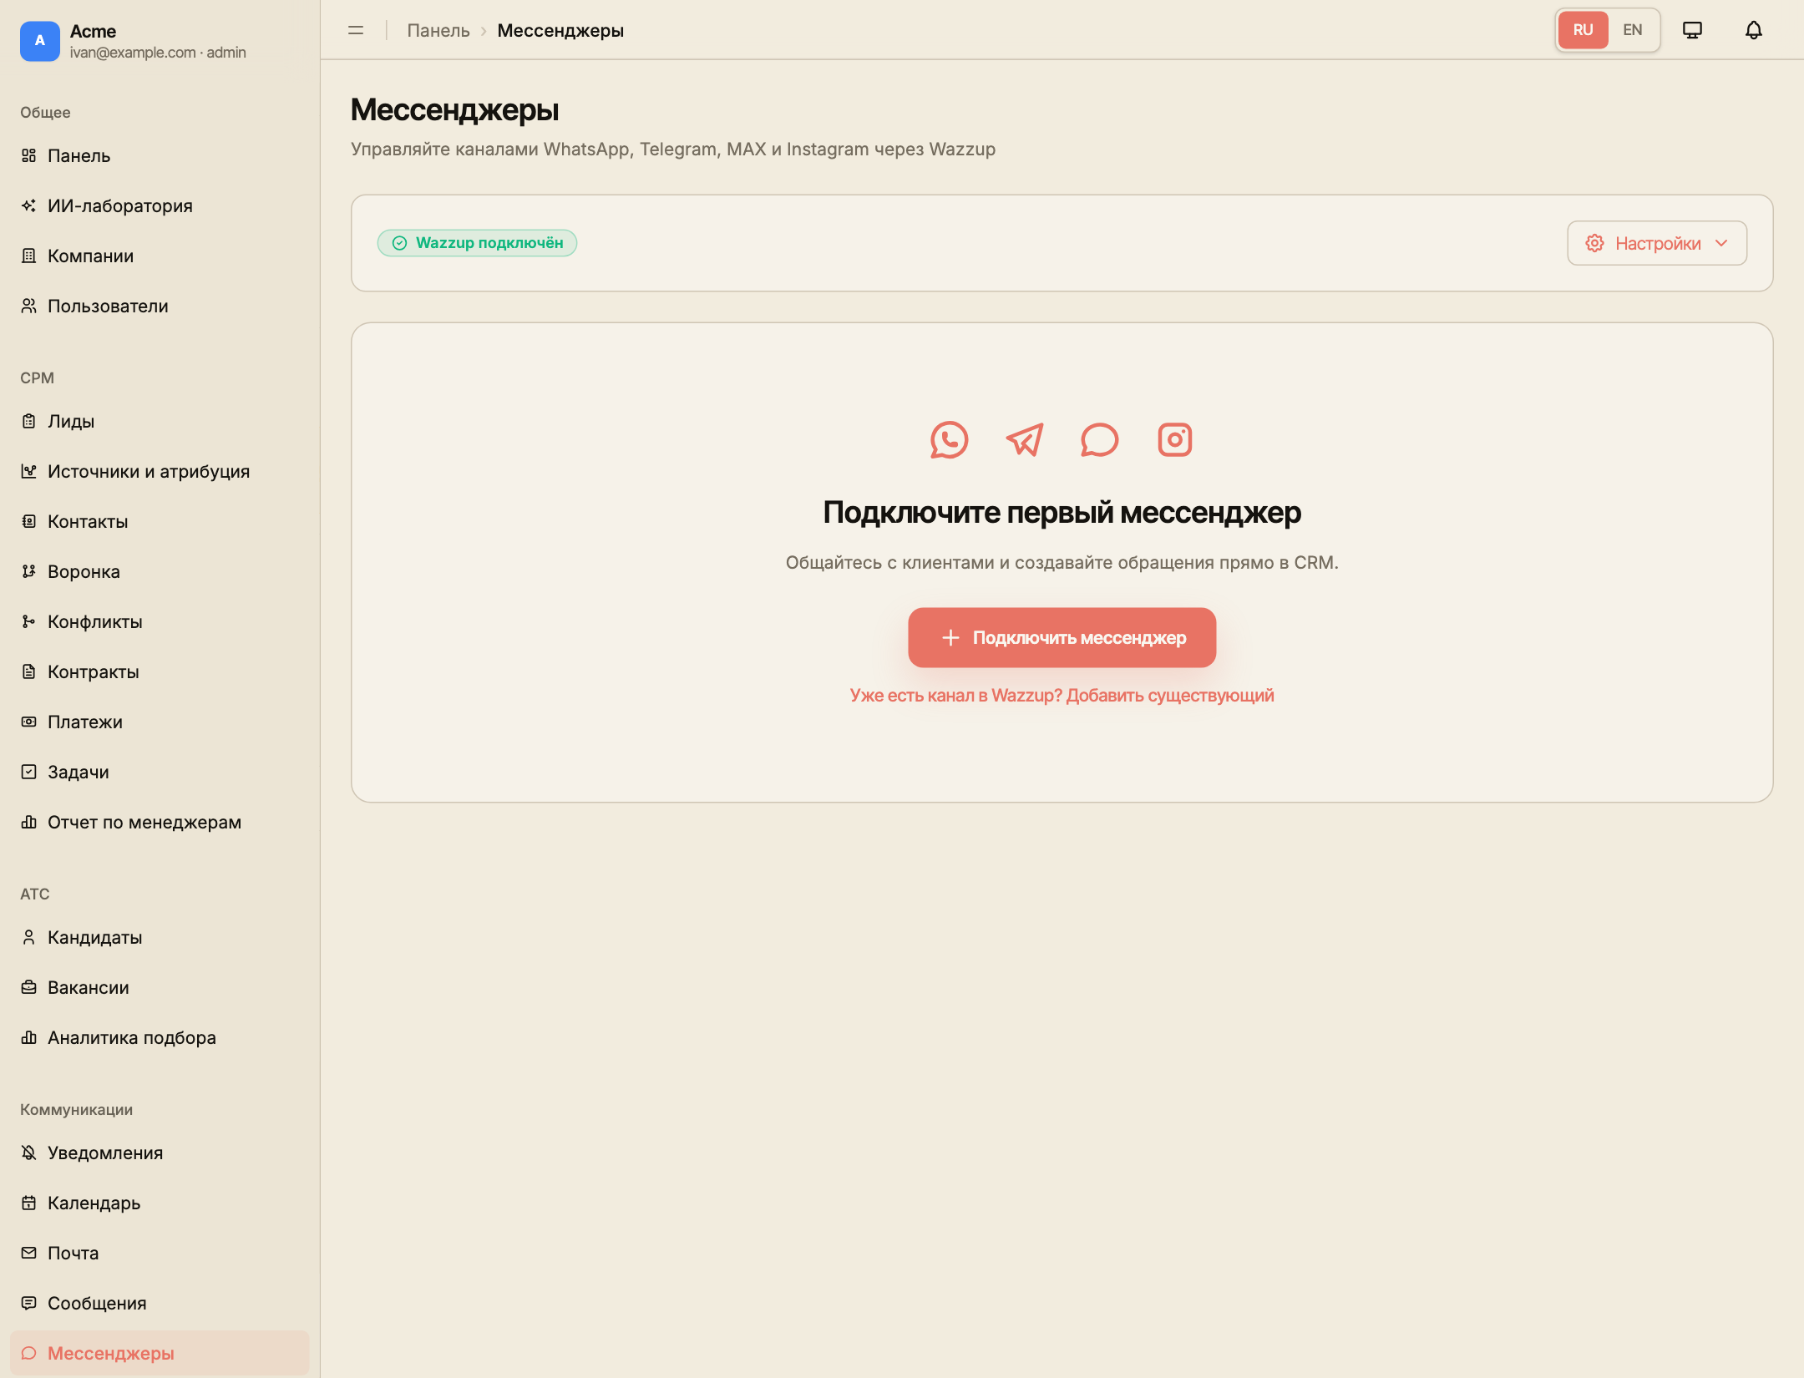The height and width of the screenshot is (1378, 1804).
Task: Click the Acme avatar logo
Action: 40,41
